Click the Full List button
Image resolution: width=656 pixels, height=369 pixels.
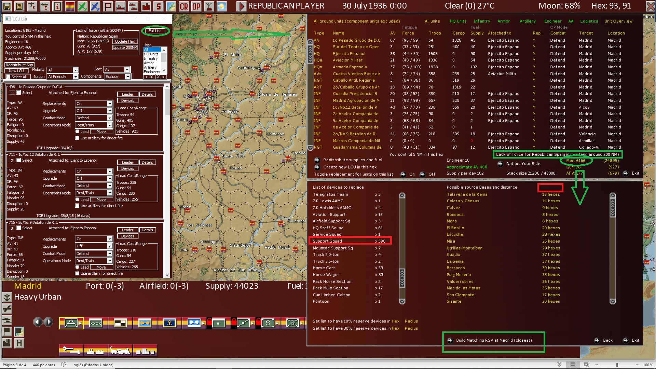point(155,30)
